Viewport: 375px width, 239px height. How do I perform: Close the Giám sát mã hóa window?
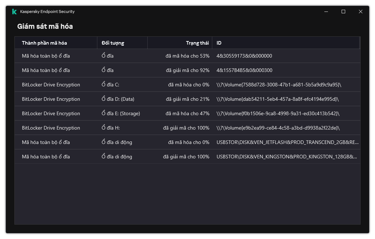tap(361, 12)
